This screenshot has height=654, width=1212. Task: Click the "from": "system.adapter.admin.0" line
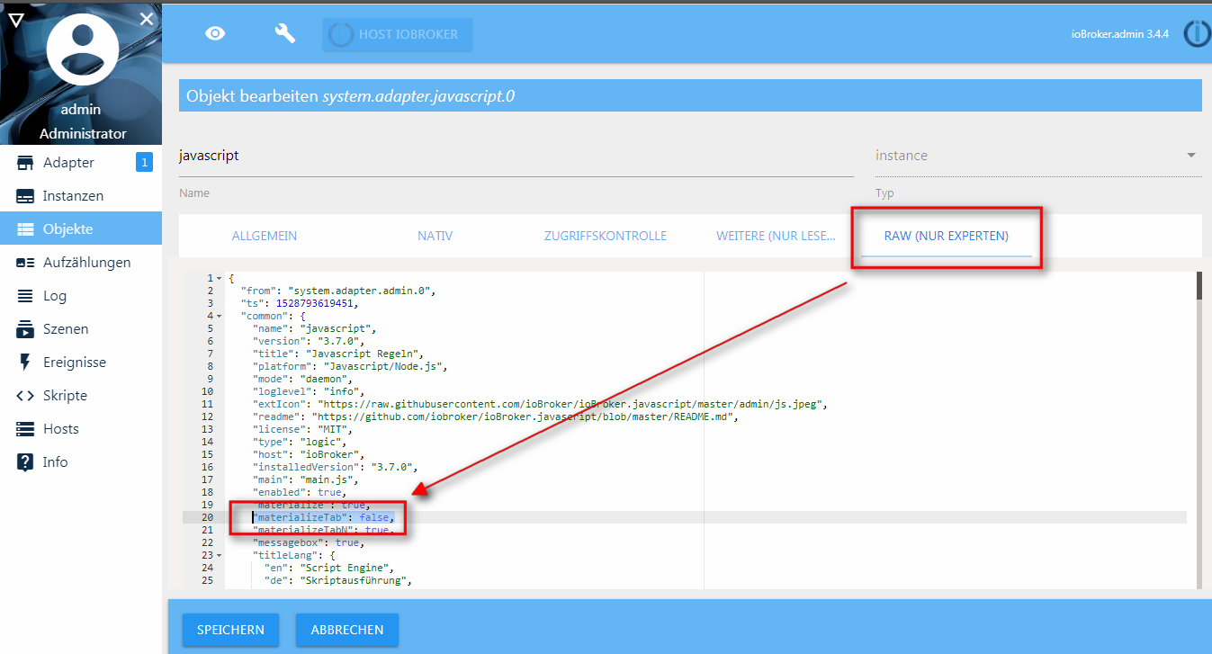[x=338, y=291]
